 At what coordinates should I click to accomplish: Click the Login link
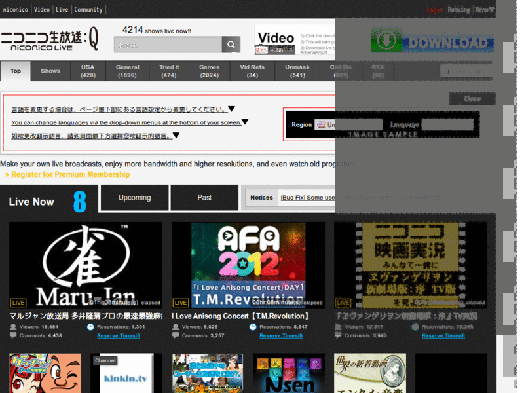[434, 10]
